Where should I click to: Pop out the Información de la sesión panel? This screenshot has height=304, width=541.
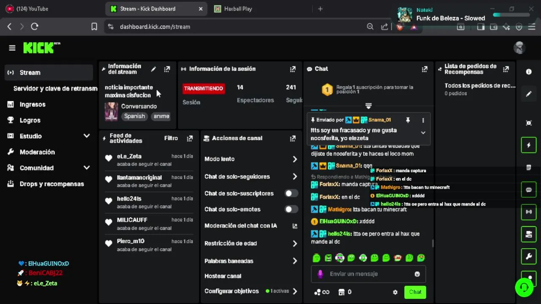[x=292, y=69]
